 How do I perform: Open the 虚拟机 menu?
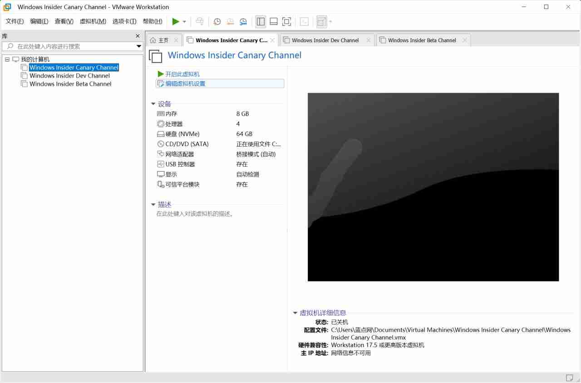tap(93, 21)
